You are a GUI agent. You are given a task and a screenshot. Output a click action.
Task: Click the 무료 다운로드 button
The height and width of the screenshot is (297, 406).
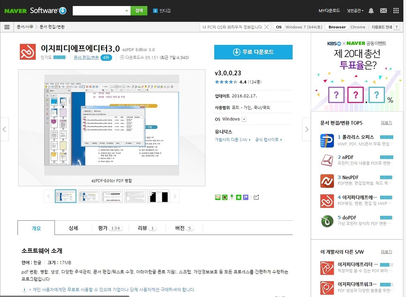(253, 52)
